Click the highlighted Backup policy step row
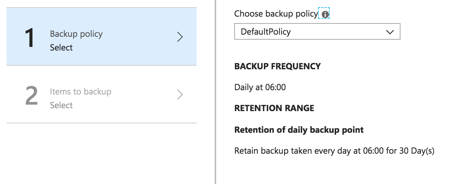 [102, 36]
